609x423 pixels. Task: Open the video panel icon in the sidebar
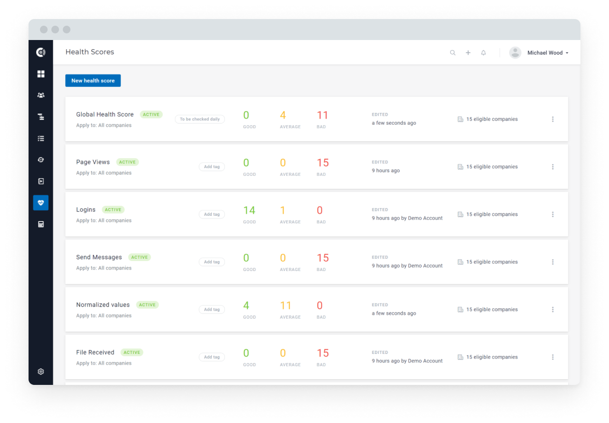tap(40, 181)
